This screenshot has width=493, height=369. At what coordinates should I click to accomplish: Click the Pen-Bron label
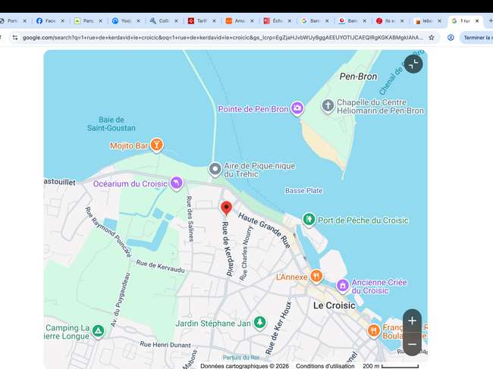pyautogui.click(x=358, y=77)
